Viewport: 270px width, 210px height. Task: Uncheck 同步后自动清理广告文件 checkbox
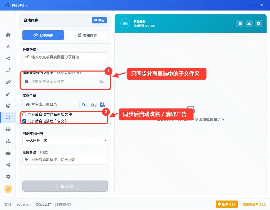pyautogui.click(x=24, y=121)
